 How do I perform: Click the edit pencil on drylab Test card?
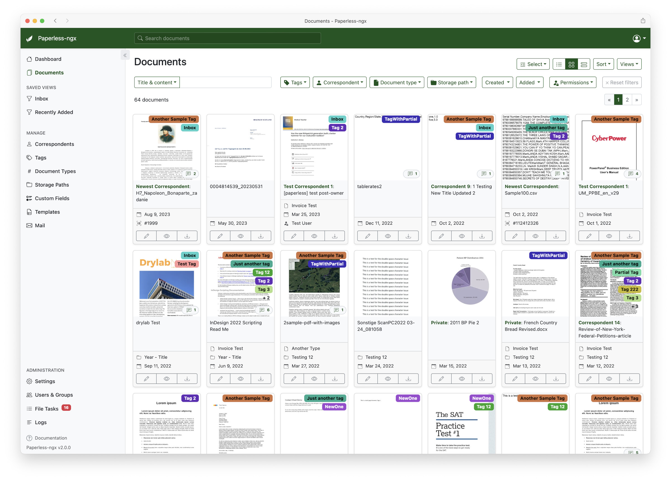[x=146, y=379]
